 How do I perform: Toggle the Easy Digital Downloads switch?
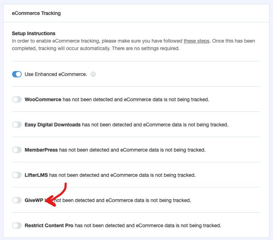click(17, 125)
